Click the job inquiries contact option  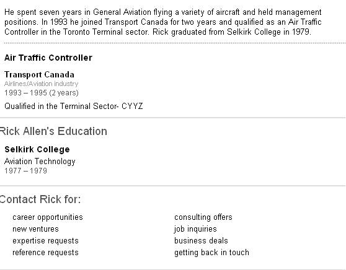(195, 229)
